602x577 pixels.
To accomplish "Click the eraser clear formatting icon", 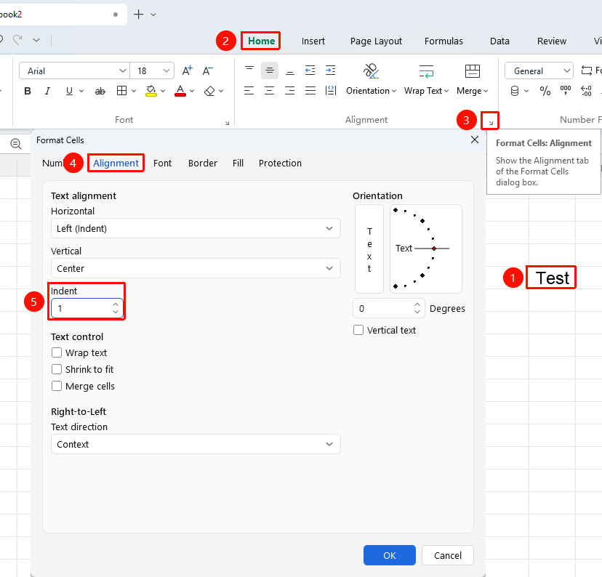I will tap(209, 91).
